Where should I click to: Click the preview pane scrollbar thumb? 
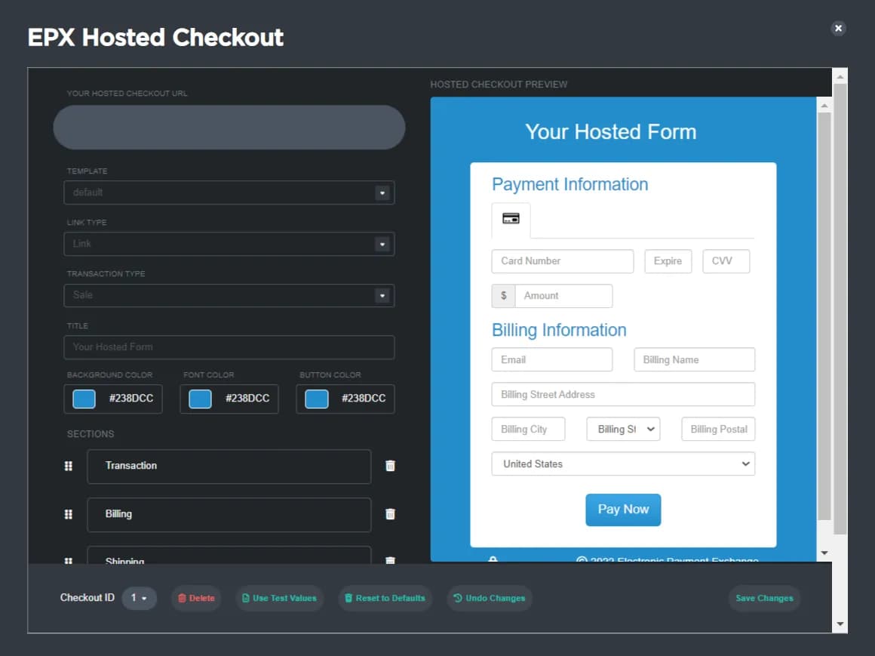tap(824, 316)
